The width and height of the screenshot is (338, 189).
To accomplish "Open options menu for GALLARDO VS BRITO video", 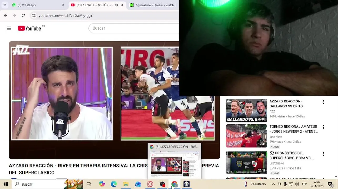I will (x=323, y=102).
